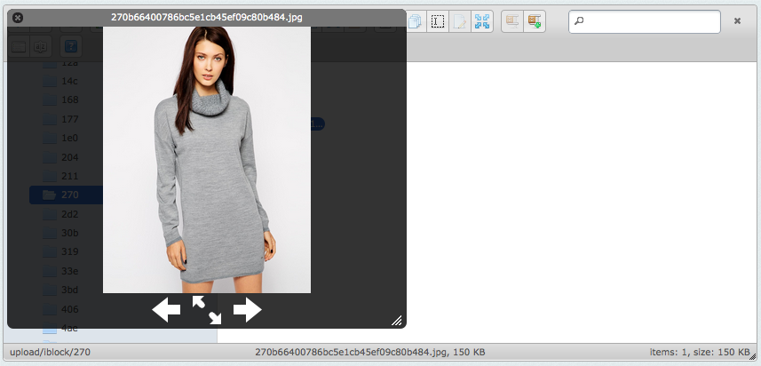Image resolution: width=761 pixels, height=366 pixels.
Task: Click the rename file toolbar icon
Action: [x=438, y=22]
